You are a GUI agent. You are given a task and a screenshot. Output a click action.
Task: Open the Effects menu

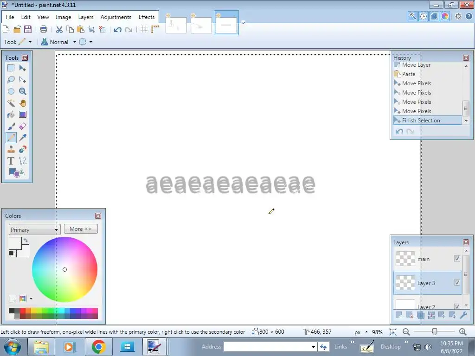coord(147,17)
